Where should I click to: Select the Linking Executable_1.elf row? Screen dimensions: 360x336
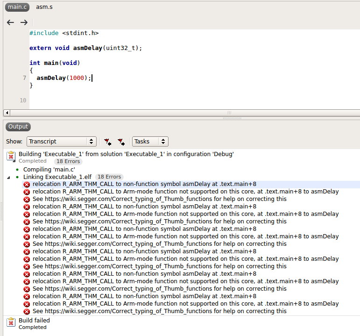point(57,177)
